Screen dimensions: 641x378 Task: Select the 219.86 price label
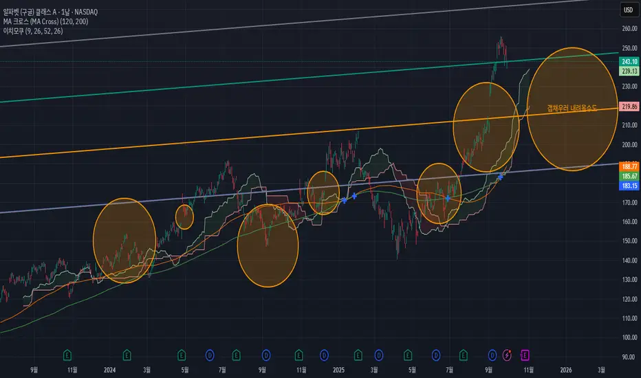point(629,107)
